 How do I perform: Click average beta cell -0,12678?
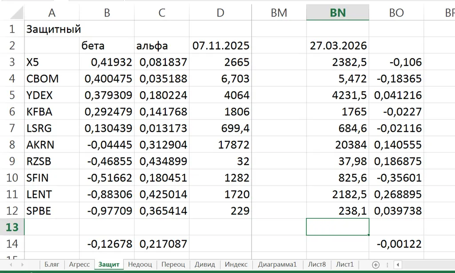[107, 244]
